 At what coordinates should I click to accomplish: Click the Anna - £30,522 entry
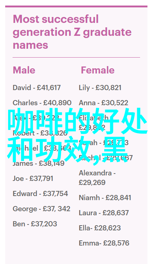tap(103, 103)
